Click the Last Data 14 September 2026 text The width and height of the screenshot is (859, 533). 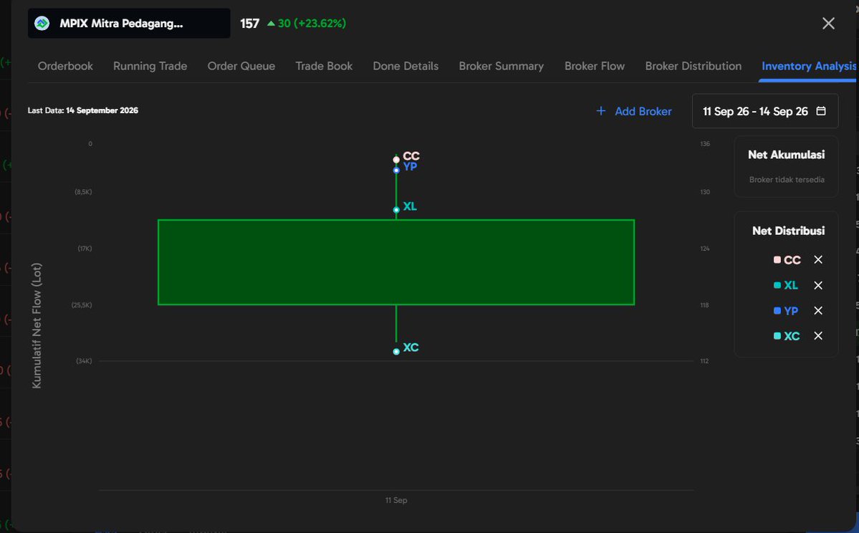click(x=82, y=110)
